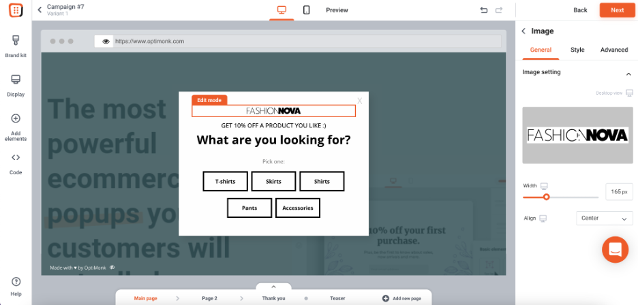Viewport: 638px width, 305px height.
Task: Click the popup headline 'What are you looking for?'
Action: coord(273,140)
